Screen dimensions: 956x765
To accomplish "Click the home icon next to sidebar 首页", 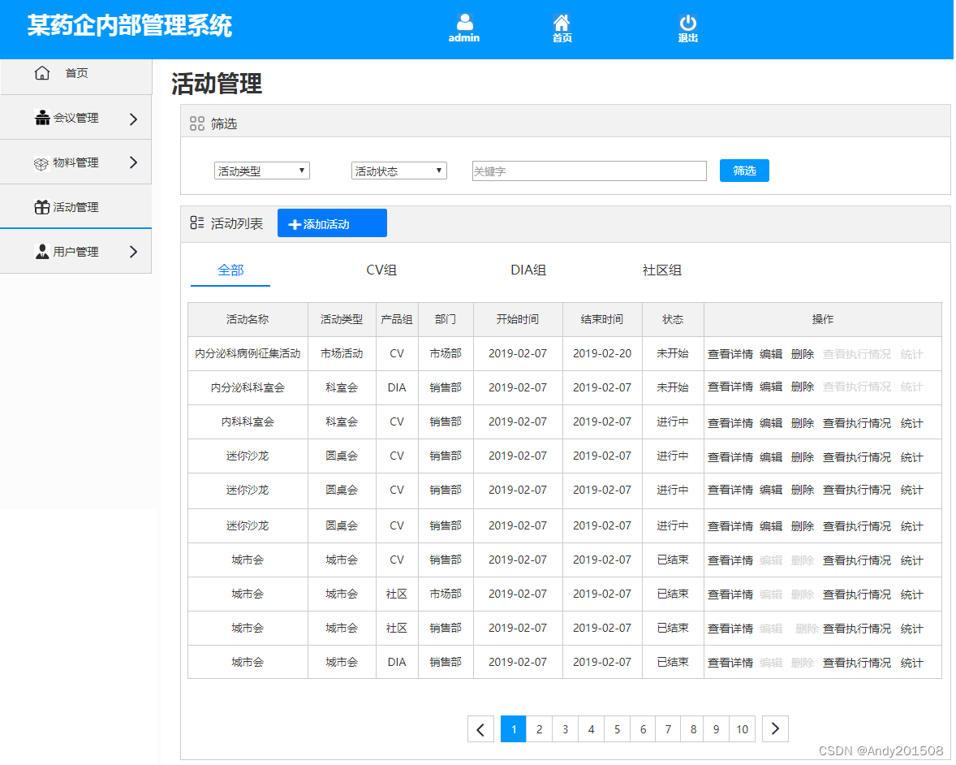I will coord(41,72).
